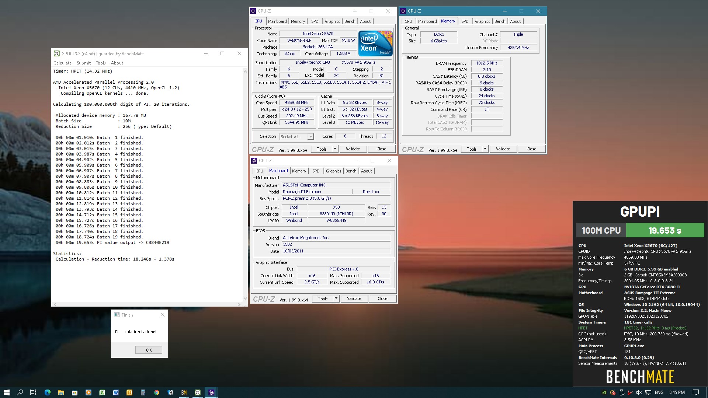The image size is (708, 398).
Task: Open the Socket #1 selection dropdown
Action: pyautogui.click(x=296, y=137)
